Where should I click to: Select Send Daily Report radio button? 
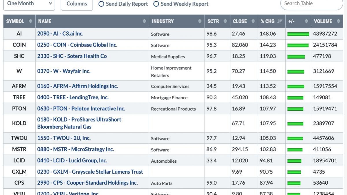(101, 4)
